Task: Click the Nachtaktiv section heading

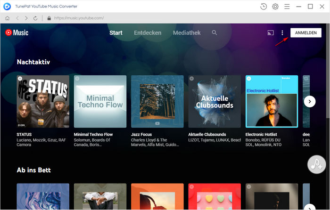Action: (33, 62)
